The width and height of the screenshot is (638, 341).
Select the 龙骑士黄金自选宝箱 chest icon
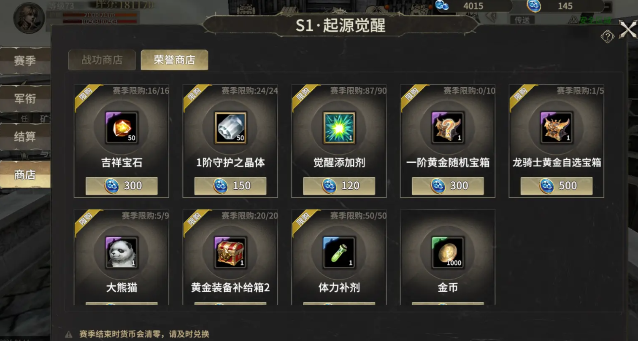(557, 127)
